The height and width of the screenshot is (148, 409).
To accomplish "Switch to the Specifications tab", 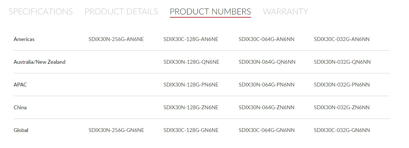I will point(41,12).
